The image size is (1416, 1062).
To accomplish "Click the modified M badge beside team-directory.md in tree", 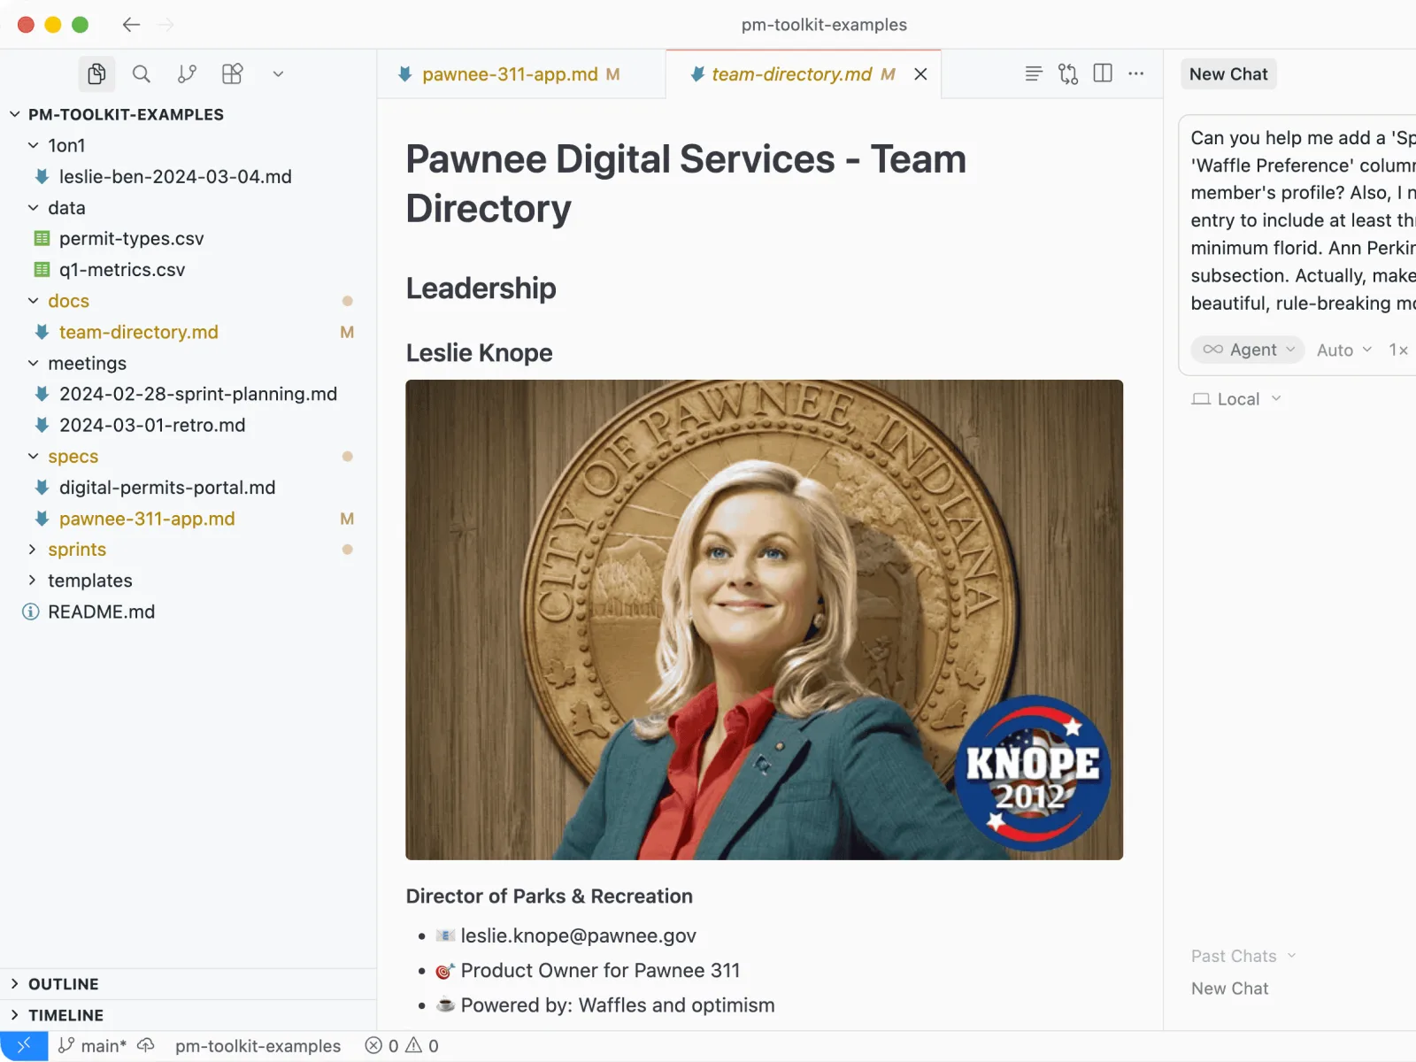I will pos(347,332).
